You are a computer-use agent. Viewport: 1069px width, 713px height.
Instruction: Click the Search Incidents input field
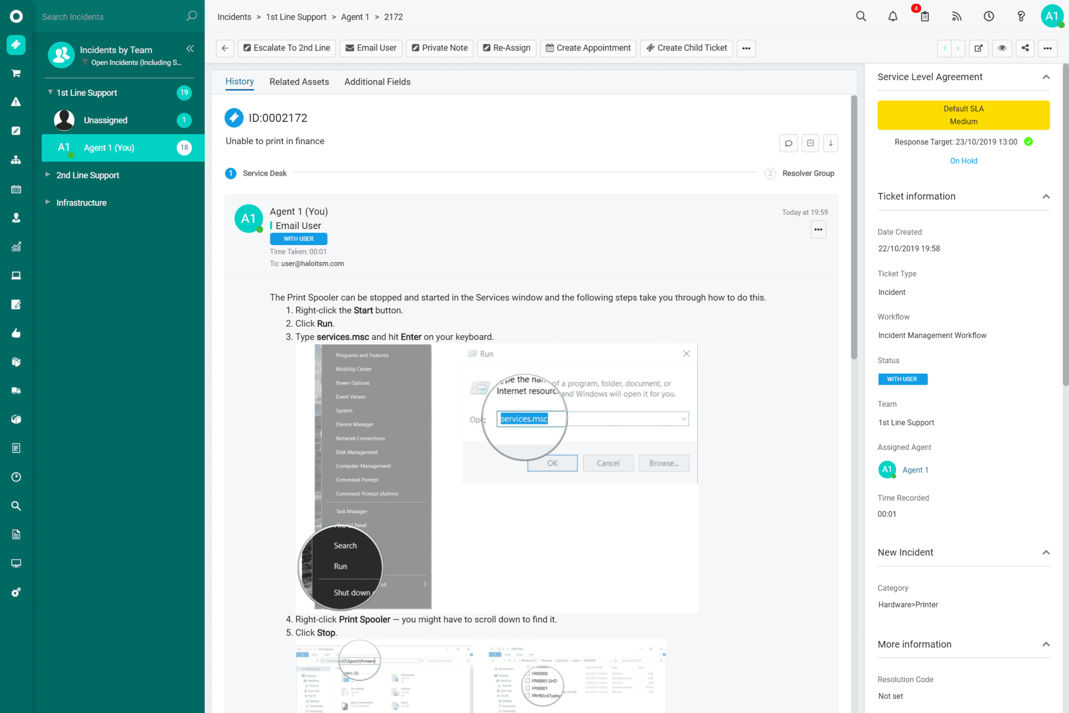click(x=109, y=17)
